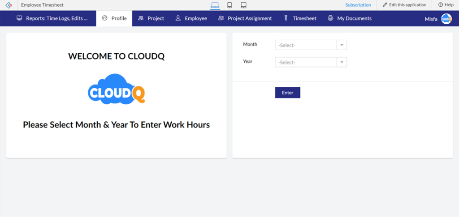This screenshot has width=459, height=217.
Task: Open the Project Assignment tab
Action: point(245,18)
